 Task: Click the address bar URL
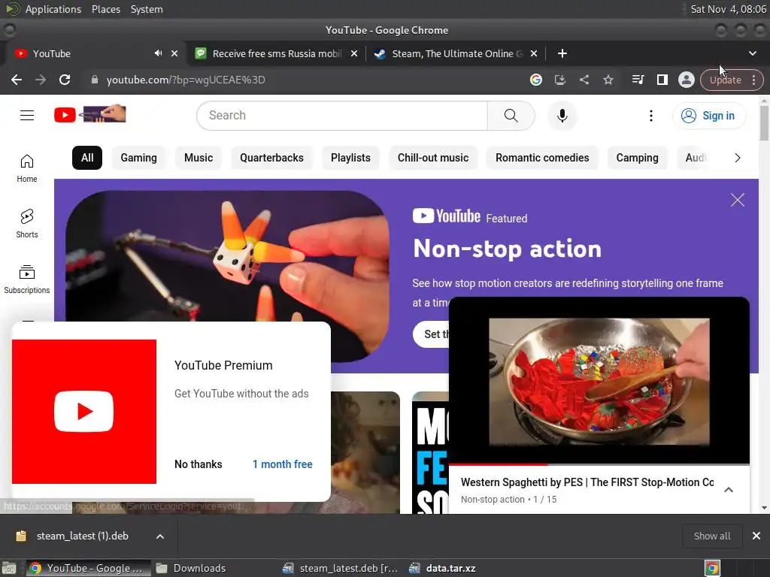[186, 80]
